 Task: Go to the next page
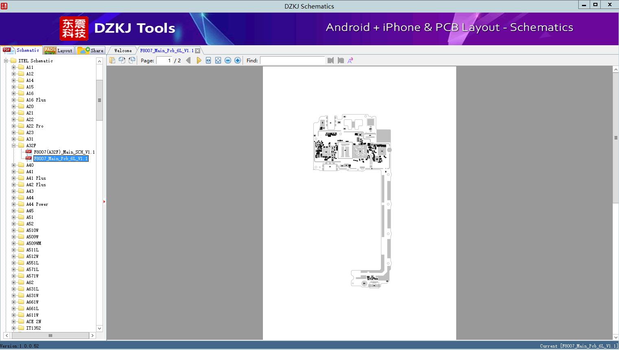point(199,60)
